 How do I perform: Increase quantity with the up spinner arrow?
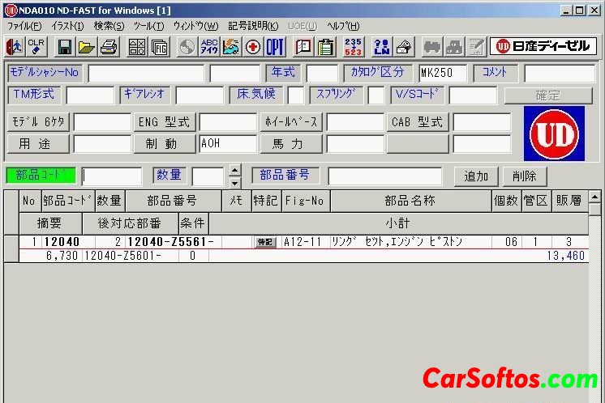235,170
